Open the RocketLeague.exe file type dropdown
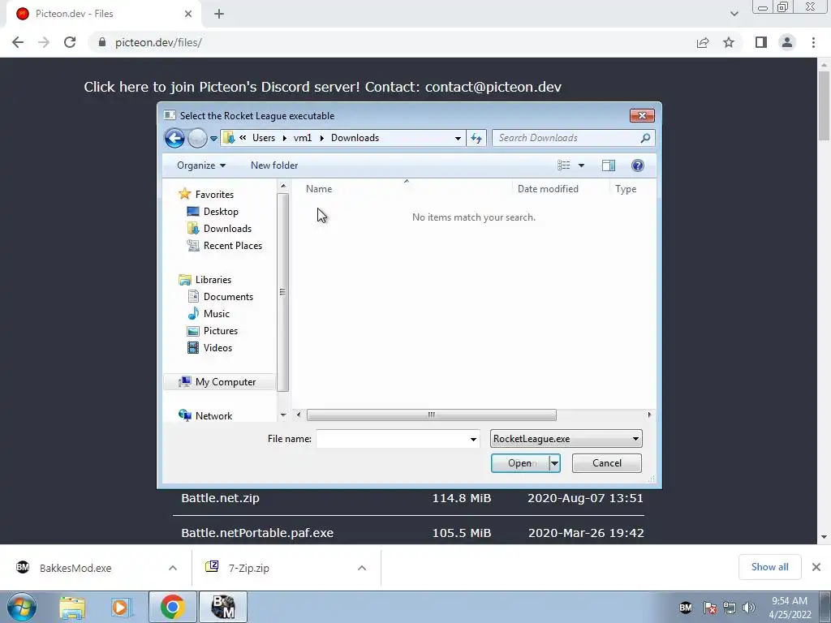This screenshot has width=831, height=623. (566, 439)
